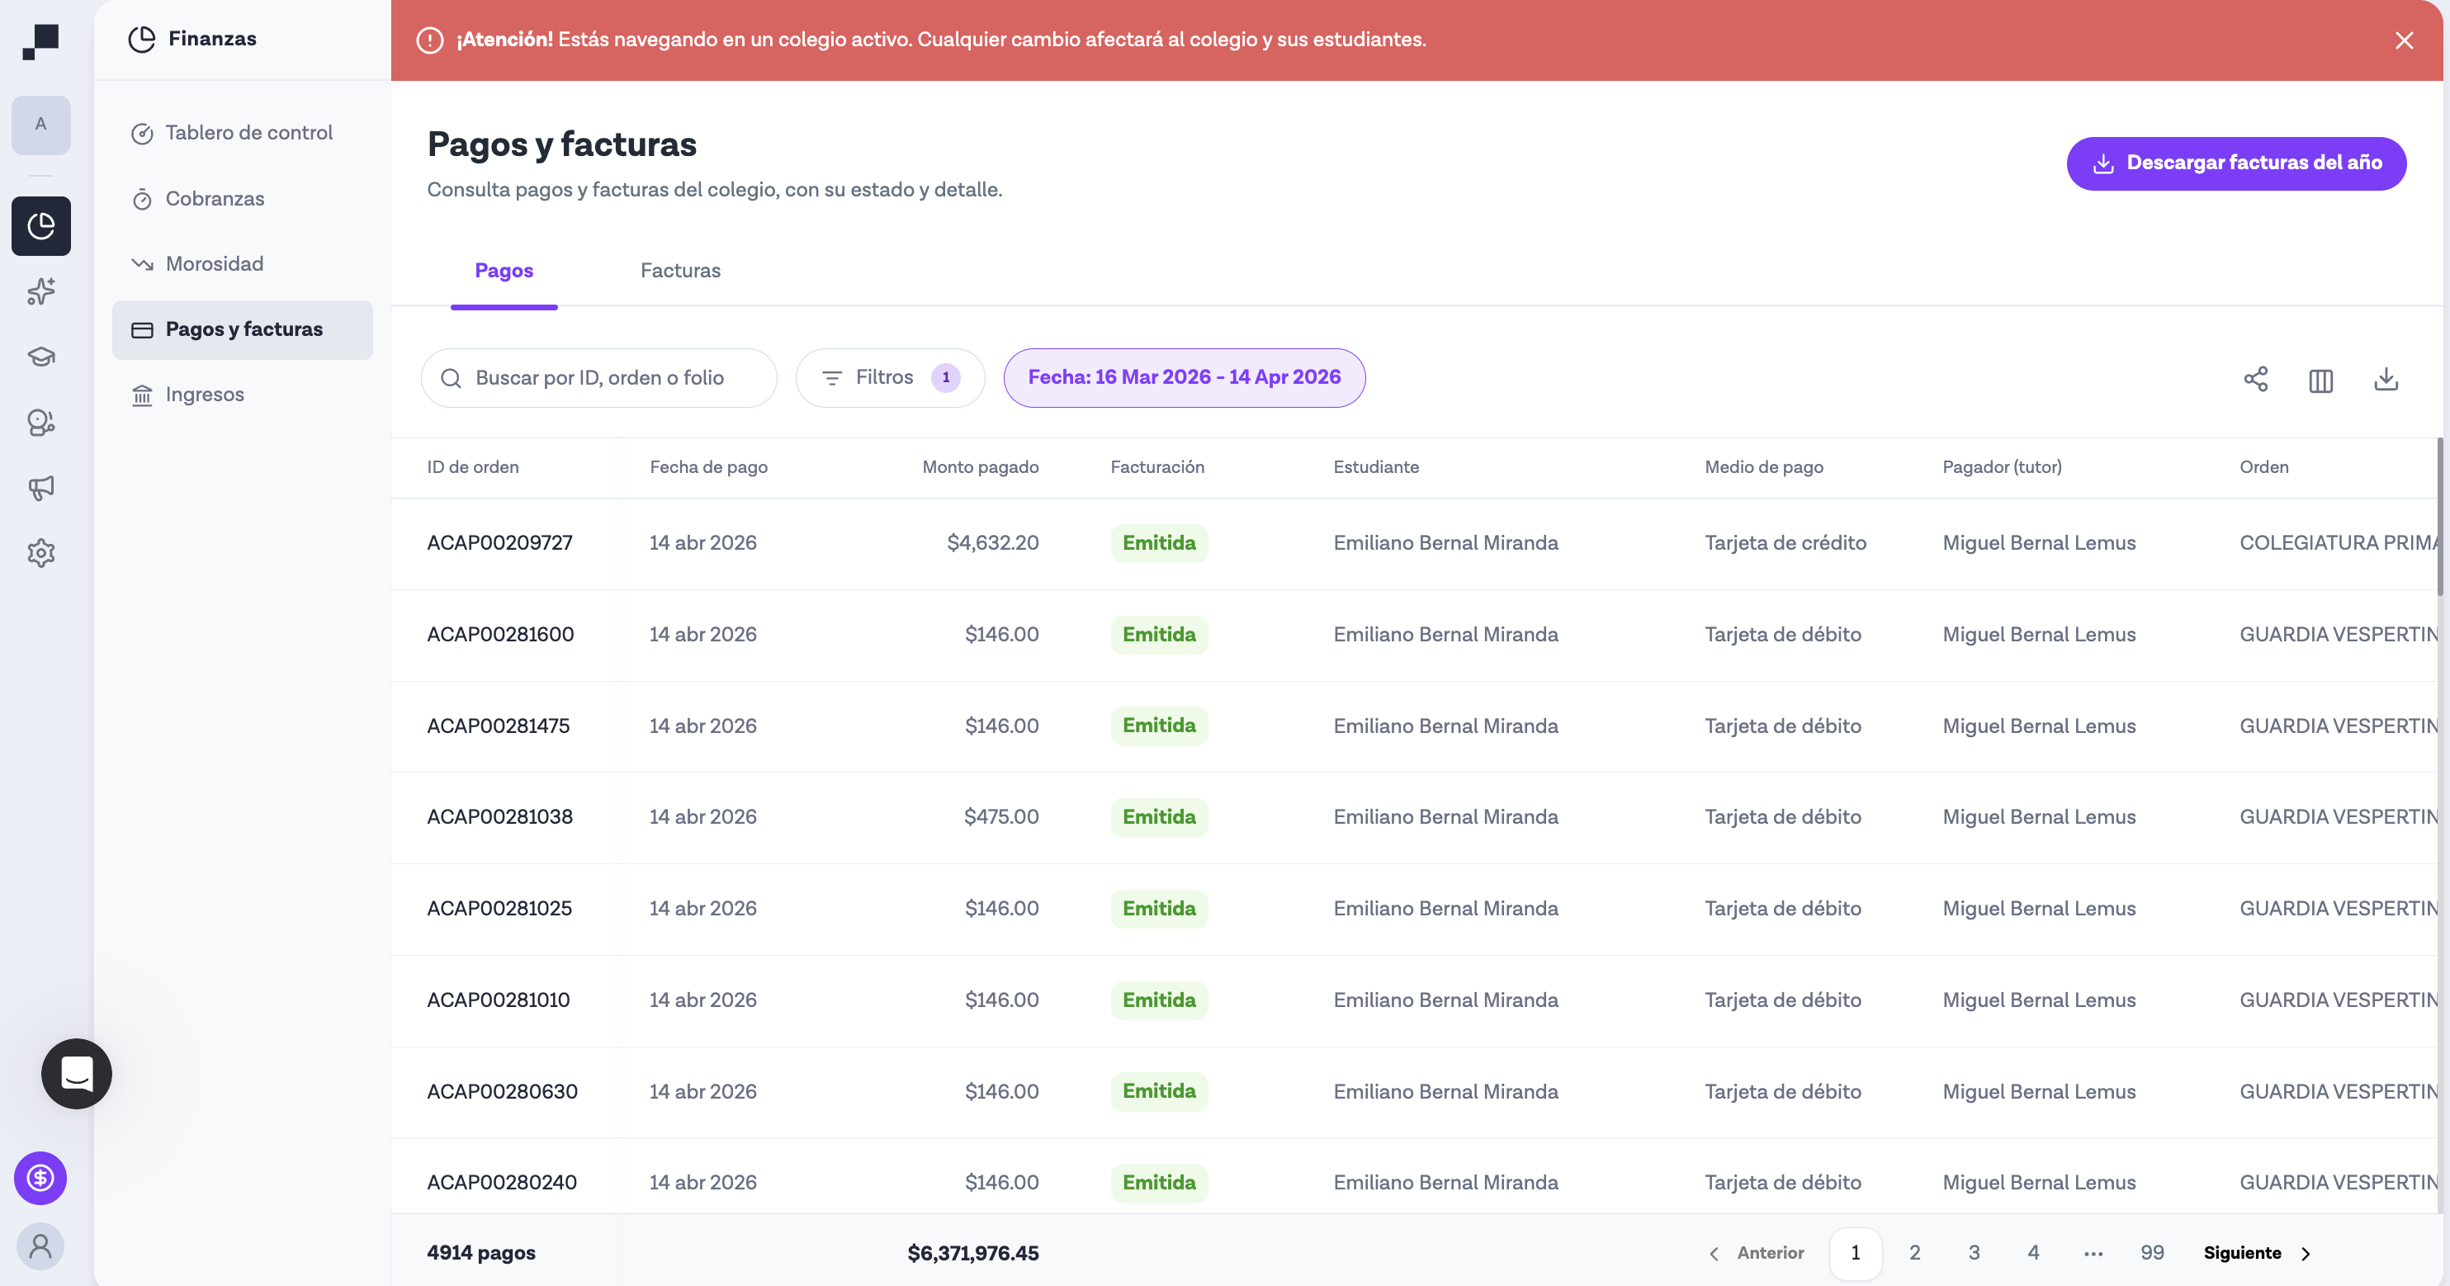Screen dimensions: 2450x1286
Task: Click the share icon above the table
Action: coord(2256,379)
